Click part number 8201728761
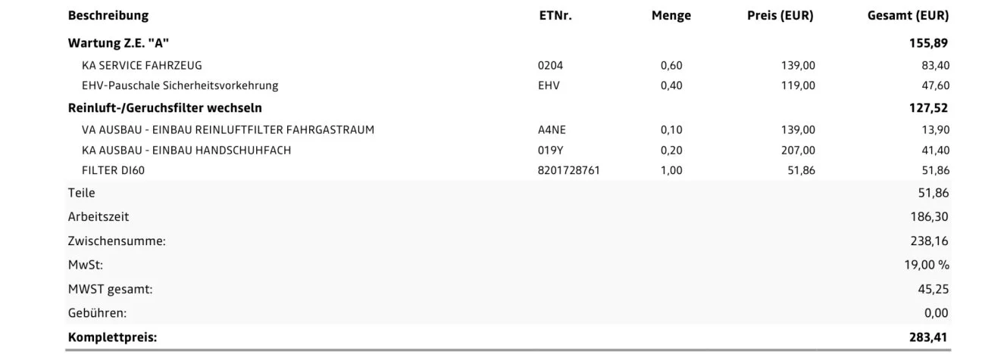The width and height of the screenshot is (985, 360). click(568, 171)
